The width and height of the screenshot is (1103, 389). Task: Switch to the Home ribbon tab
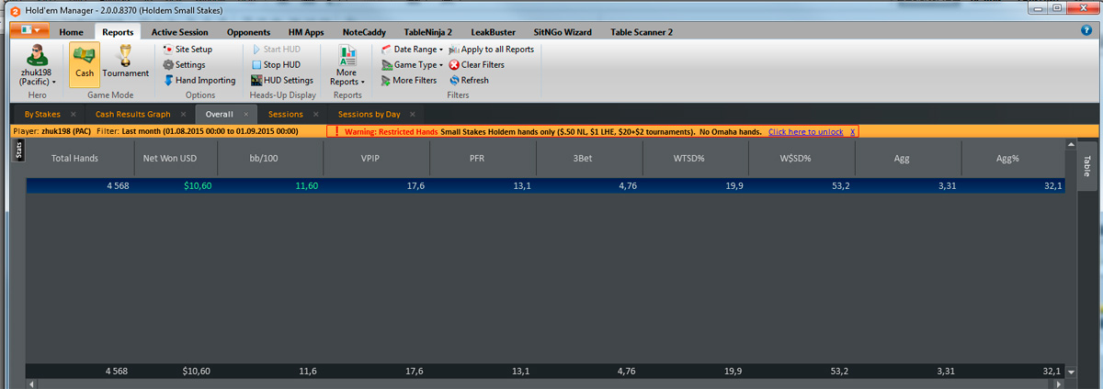pyautogui.click(x=71, y=32)
